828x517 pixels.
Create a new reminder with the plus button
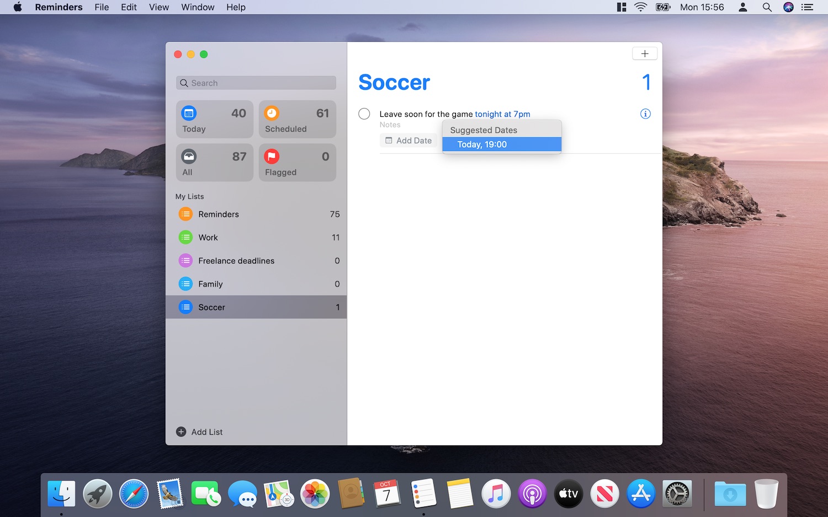tap(645, 53)
